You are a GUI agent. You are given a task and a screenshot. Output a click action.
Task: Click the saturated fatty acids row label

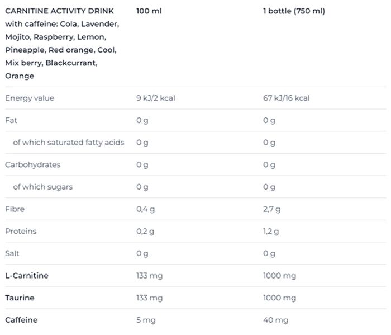68,143
